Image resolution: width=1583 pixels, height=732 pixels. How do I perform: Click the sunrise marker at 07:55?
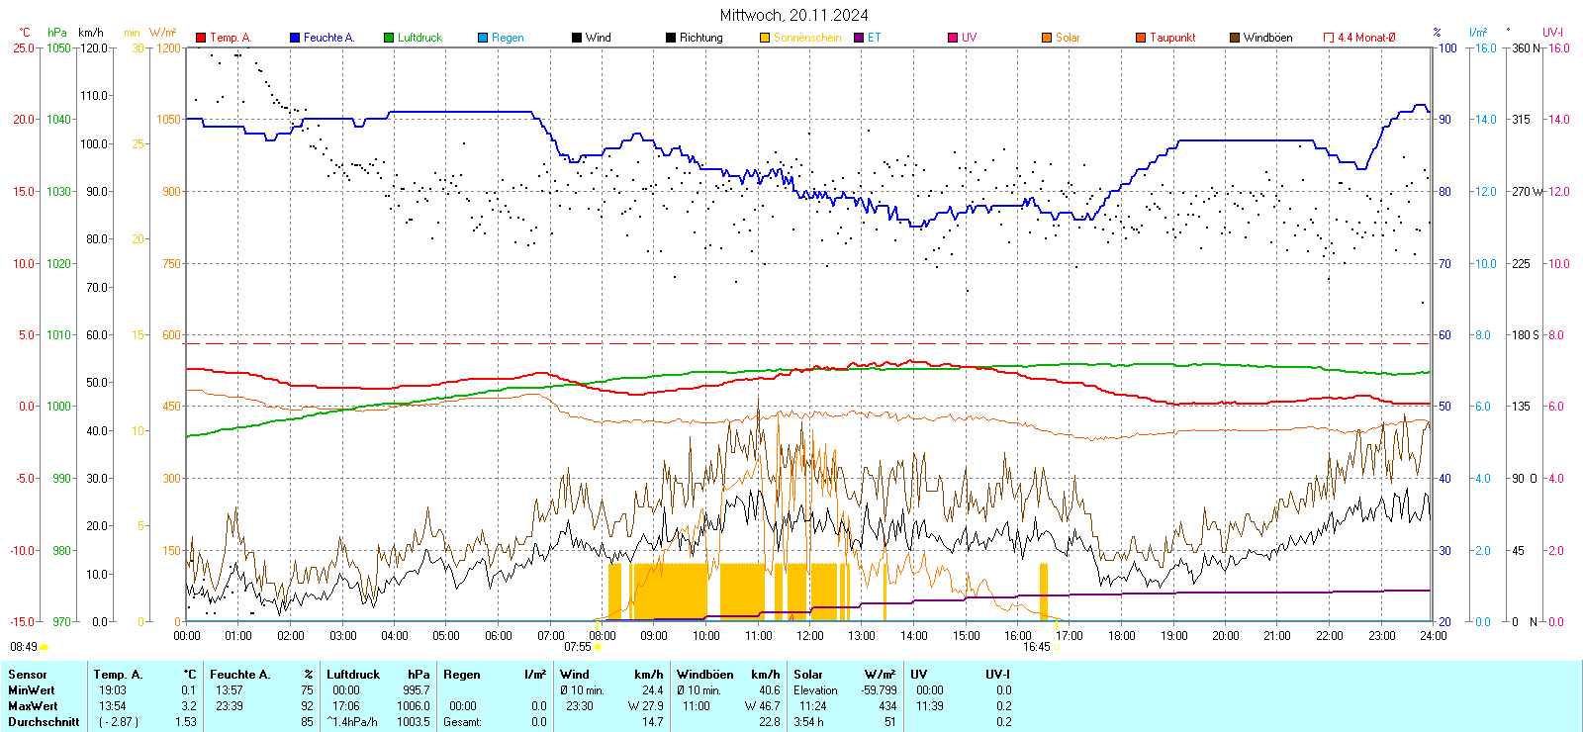click(x=598, y=648)
